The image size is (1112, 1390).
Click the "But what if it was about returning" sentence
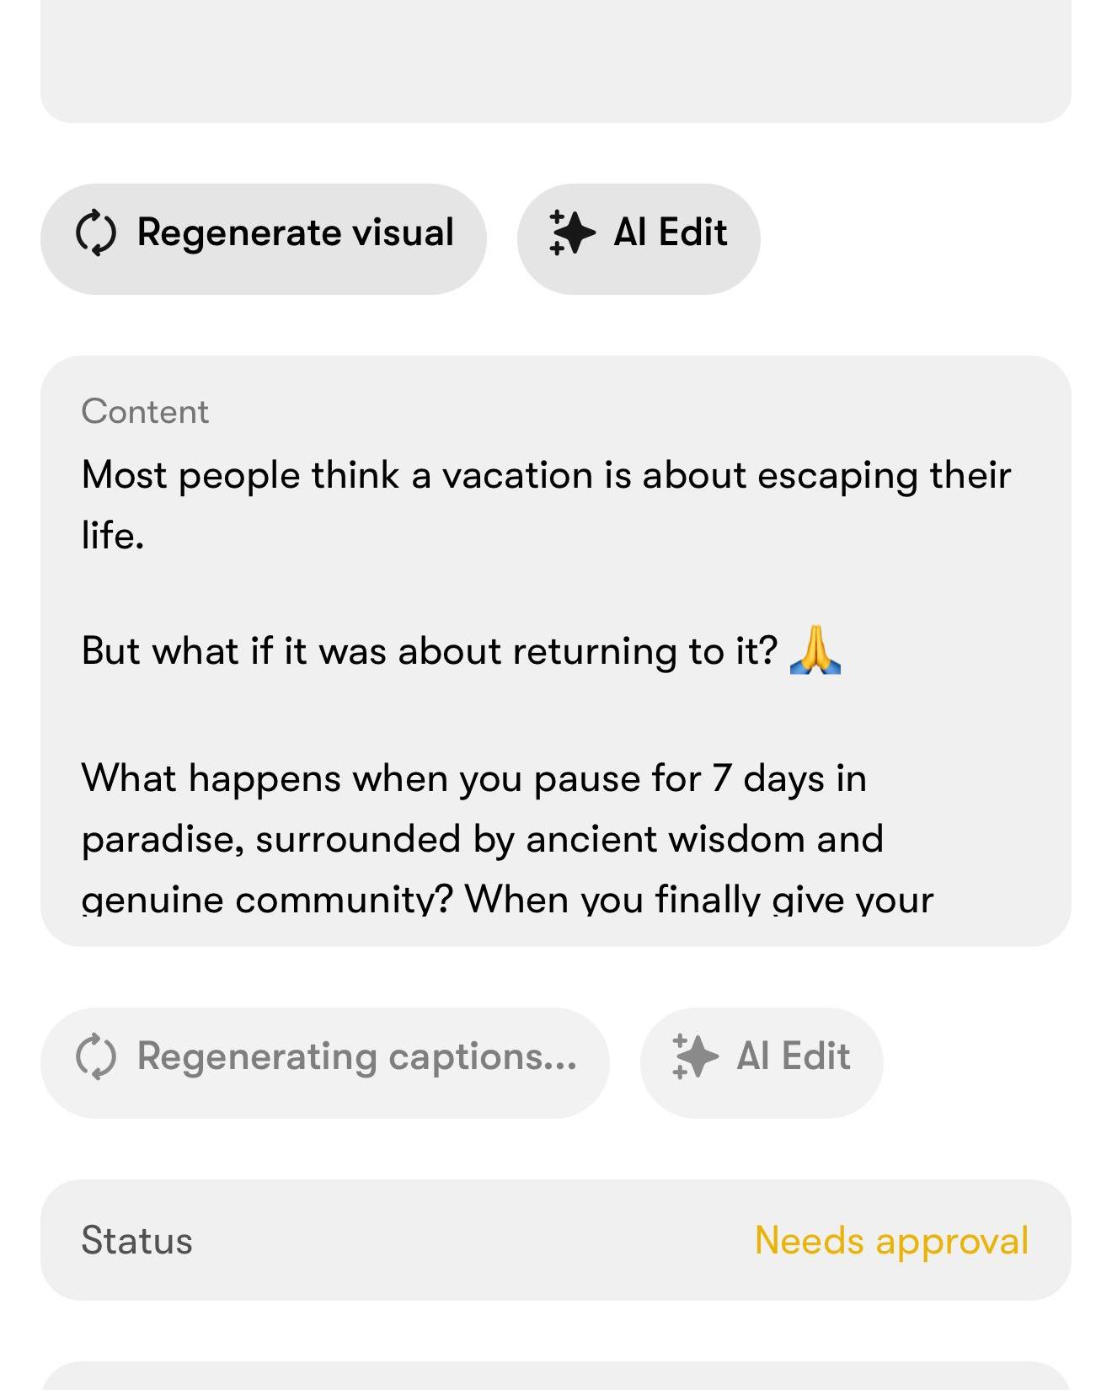(428, 651)
